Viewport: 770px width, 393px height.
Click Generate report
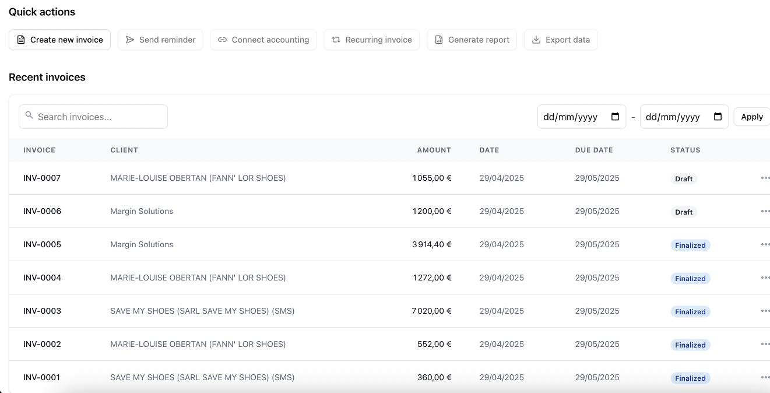click(x=472, y=40)
